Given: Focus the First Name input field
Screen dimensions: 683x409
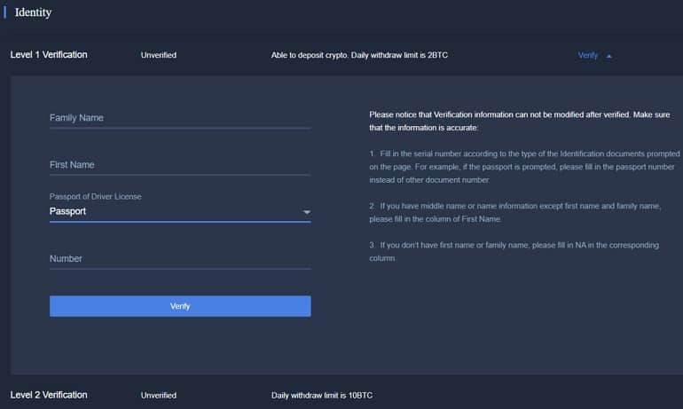Looking at the screenshot, I should [x=179, y=165].
